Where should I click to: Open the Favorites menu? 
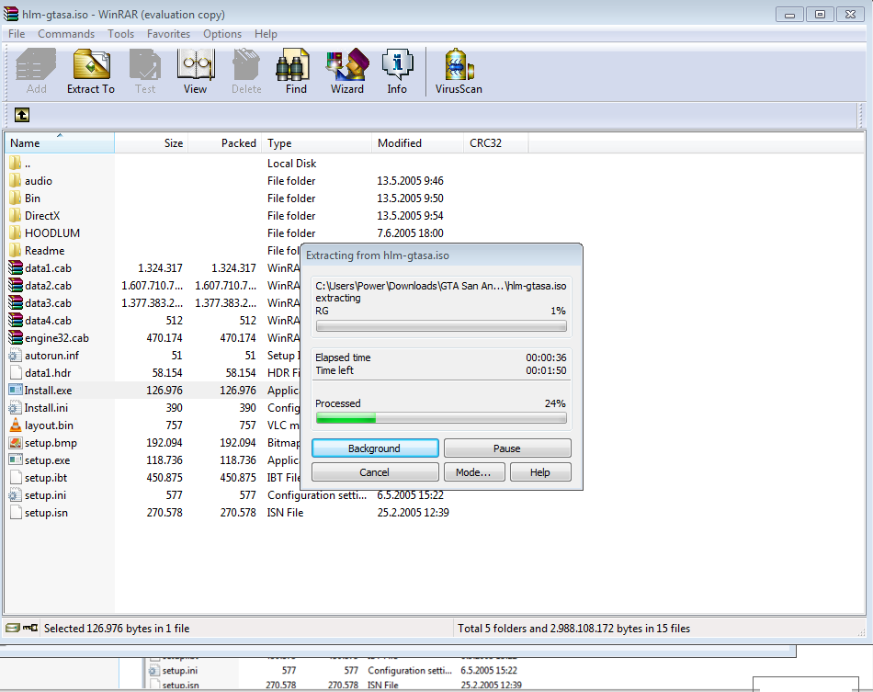[168, 34]
